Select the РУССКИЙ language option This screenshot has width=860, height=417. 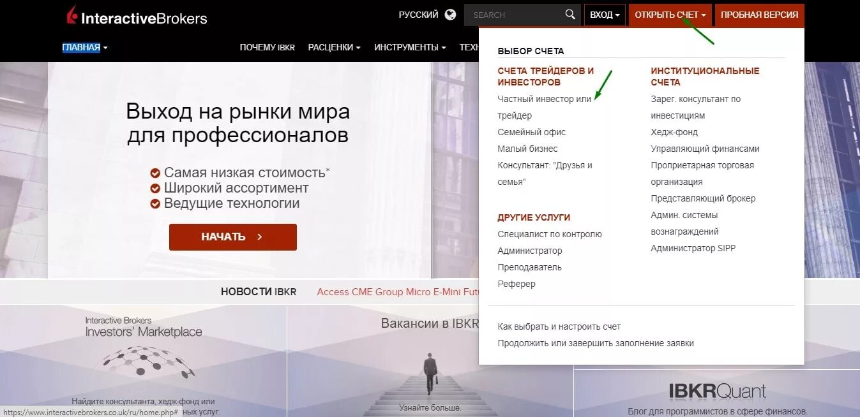pyautogui.click(x=418, y=15)
